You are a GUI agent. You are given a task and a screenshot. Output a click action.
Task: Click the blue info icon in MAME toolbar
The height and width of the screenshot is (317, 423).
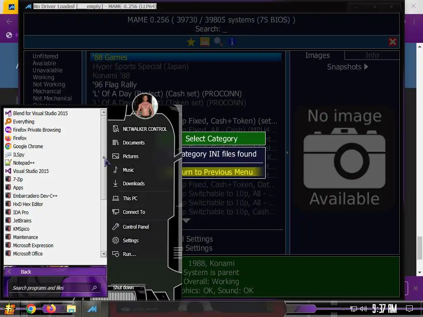pyautogui.click(x=232, y=42)
